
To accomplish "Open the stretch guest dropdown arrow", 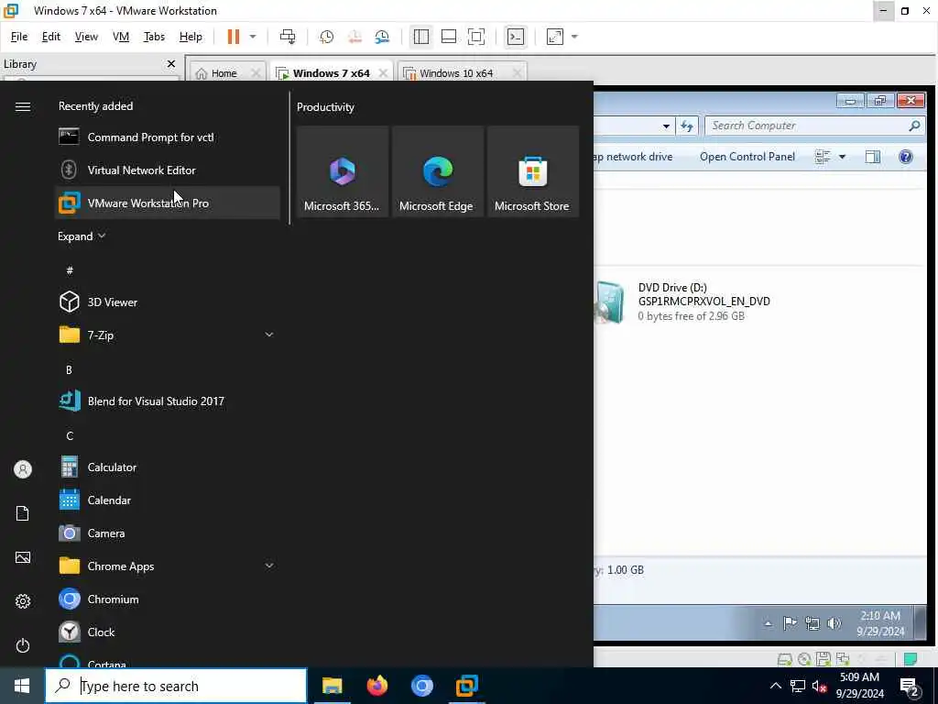I will (x=574, y=37).
